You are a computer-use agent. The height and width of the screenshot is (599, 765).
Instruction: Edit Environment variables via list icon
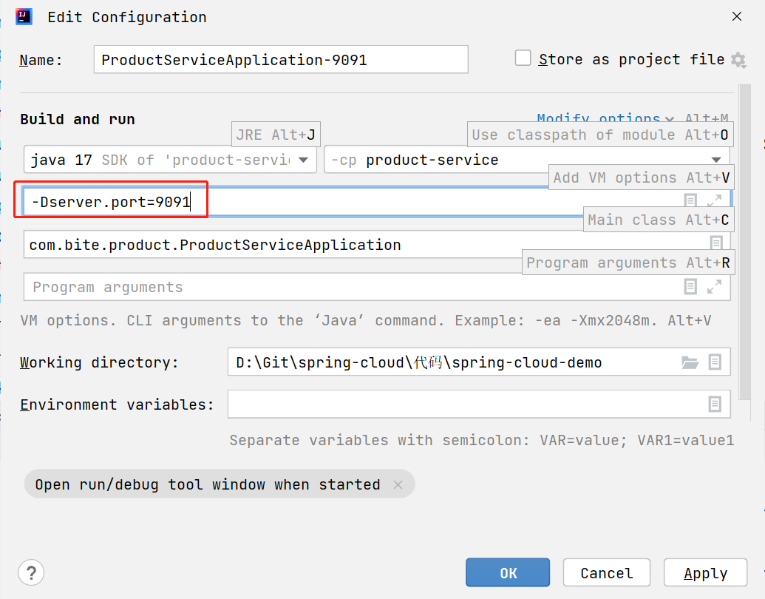715,405
